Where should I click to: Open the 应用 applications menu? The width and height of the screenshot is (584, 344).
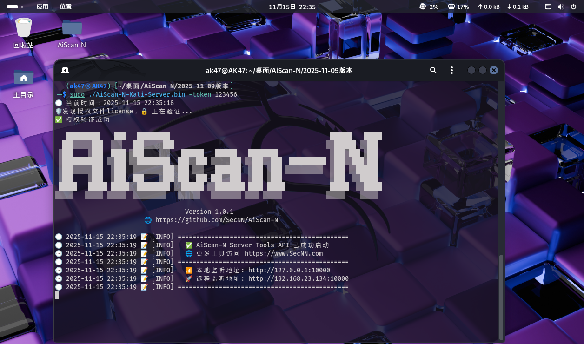(42, 7)
